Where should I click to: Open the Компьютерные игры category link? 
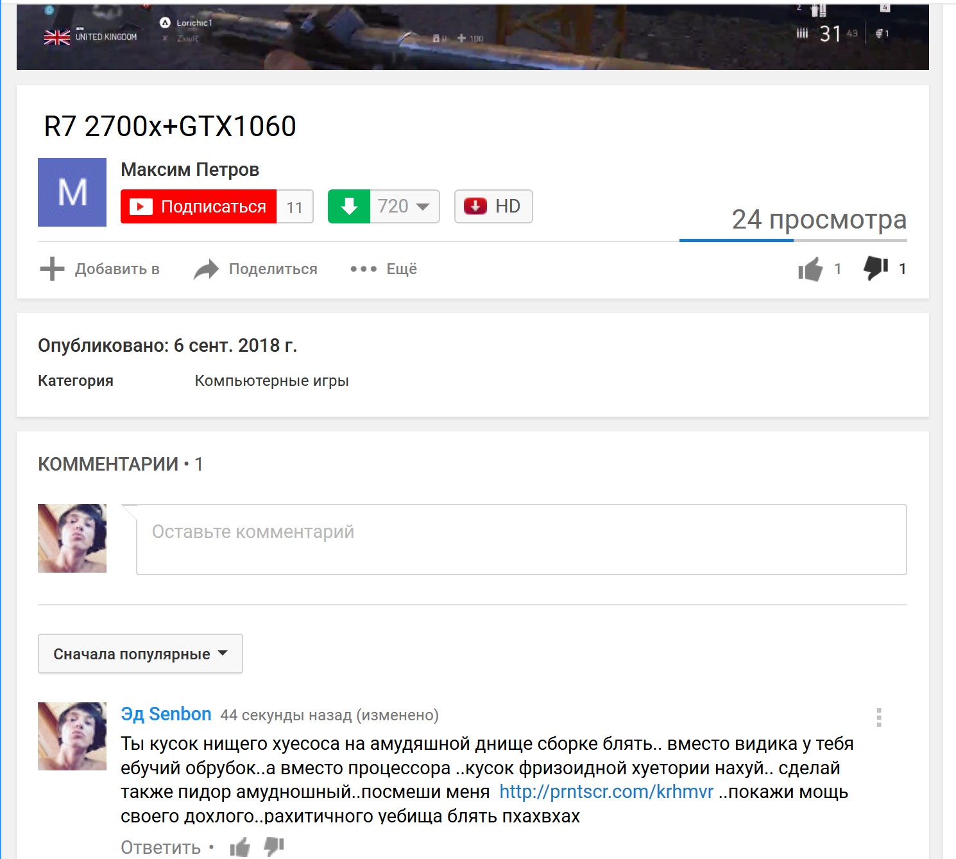tap(271, 381)
